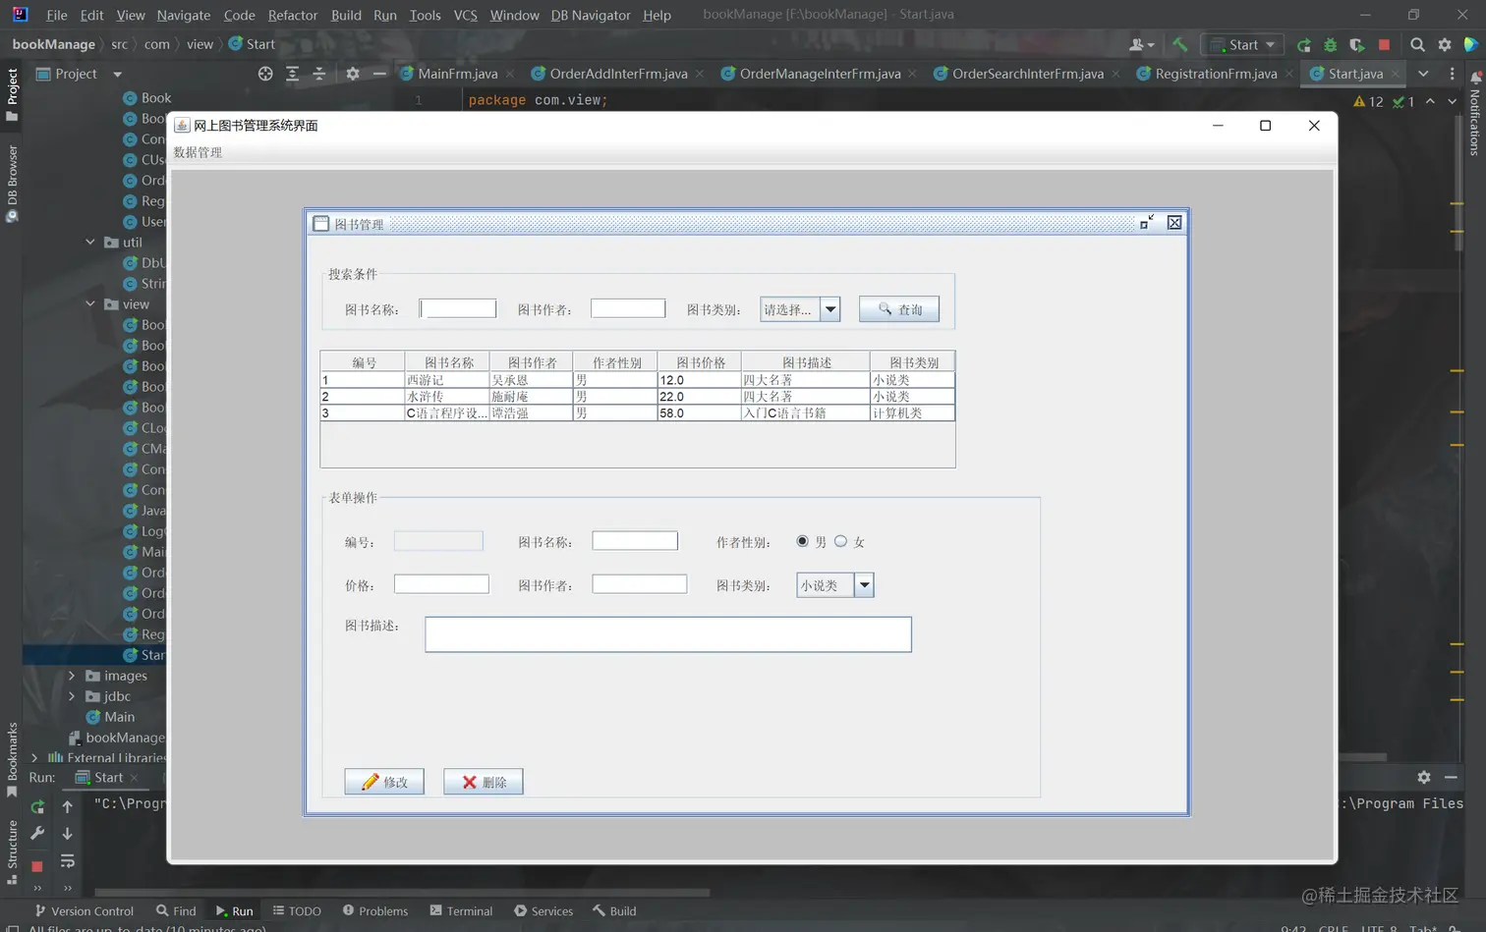Click the wrench icon in Run panel
The height and width of the screenshot is (932, 1486).
[37, 834]
